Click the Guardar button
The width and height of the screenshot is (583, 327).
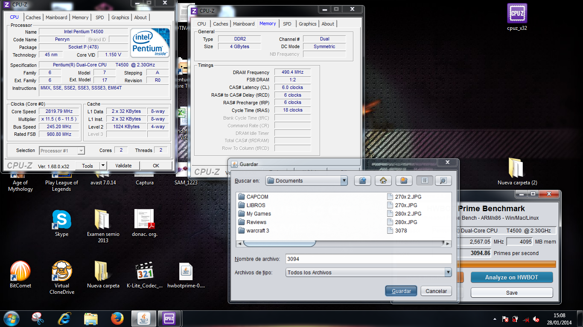[x=401, y=291]
